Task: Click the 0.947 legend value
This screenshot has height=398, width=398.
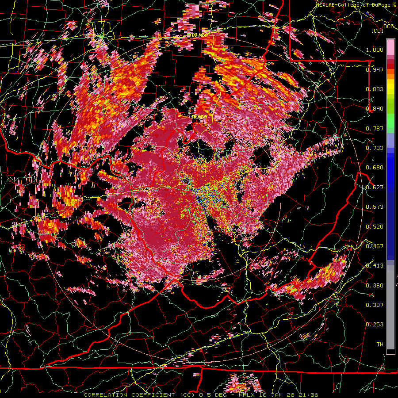Action: click(375, 69)
